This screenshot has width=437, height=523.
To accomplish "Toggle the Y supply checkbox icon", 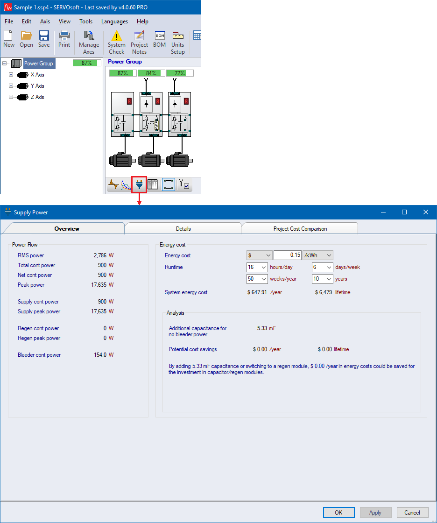I will pyautogui.click(x=184, y=185).
